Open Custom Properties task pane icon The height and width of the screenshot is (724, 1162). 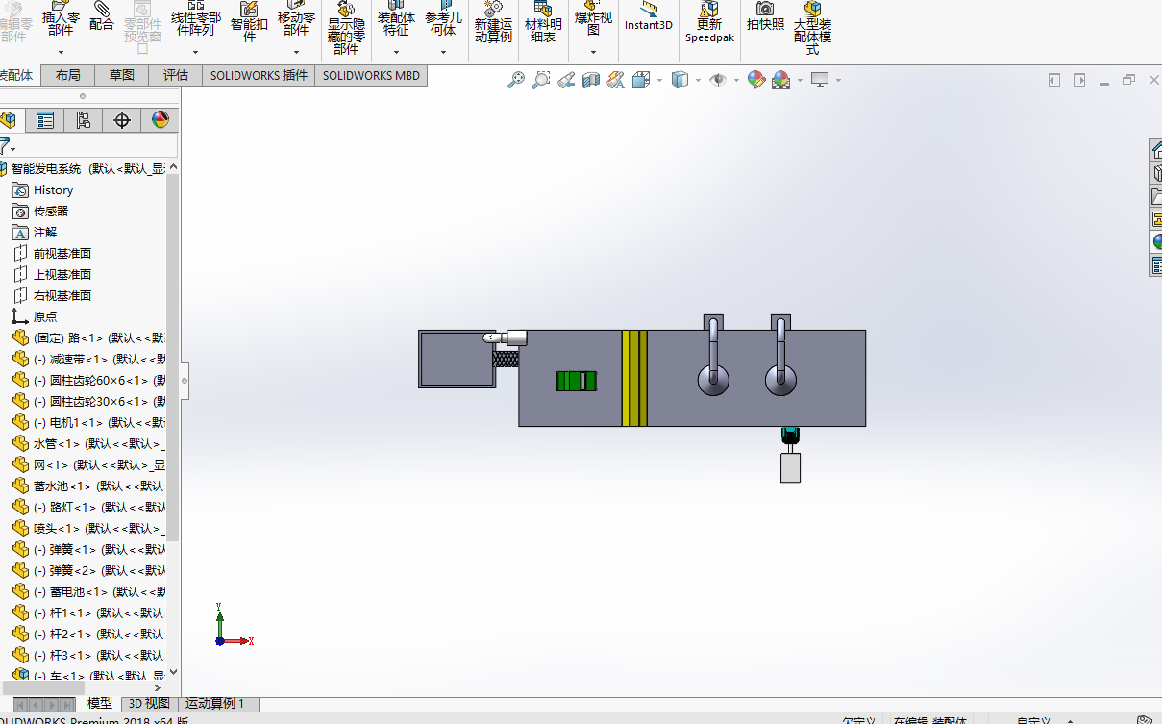coord(1157,265)
